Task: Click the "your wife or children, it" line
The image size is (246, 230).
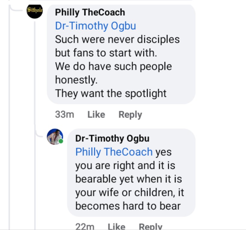Action: pyautogui.click(x=129, y=192)
